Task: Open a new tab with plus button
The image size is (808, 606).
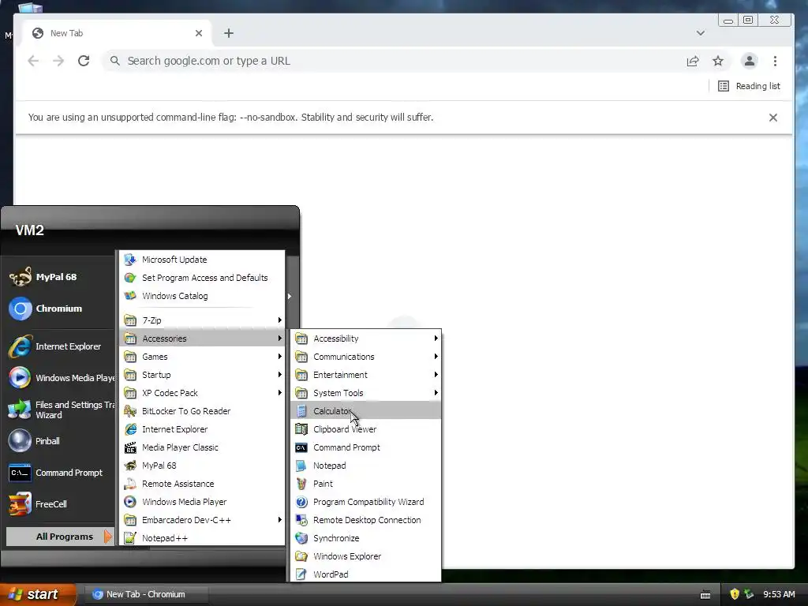Action: 229,33
